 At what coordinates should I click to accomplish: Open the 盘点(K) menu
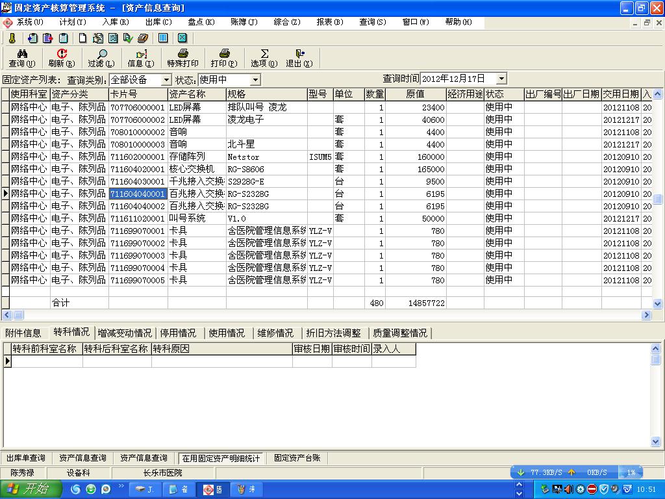201,22
